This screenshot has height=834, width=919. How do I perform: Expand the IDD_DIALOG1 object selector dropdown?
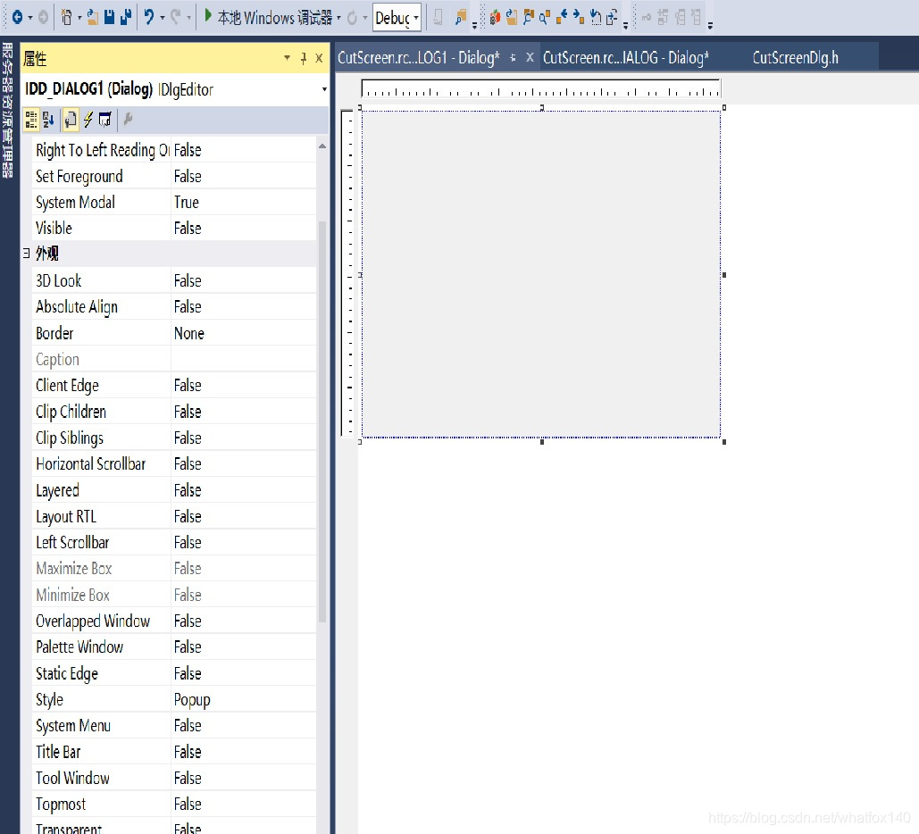pos(324,89)
